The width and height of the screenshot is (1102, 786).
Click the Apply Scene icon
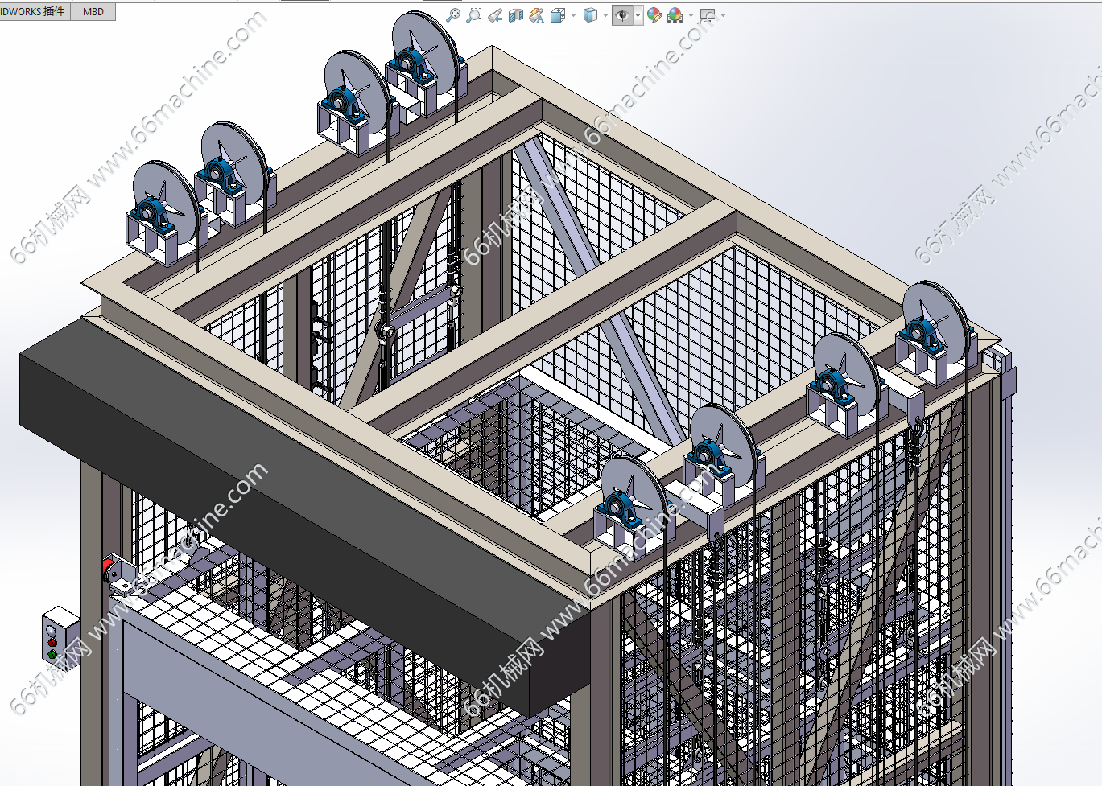coord(675,15)
